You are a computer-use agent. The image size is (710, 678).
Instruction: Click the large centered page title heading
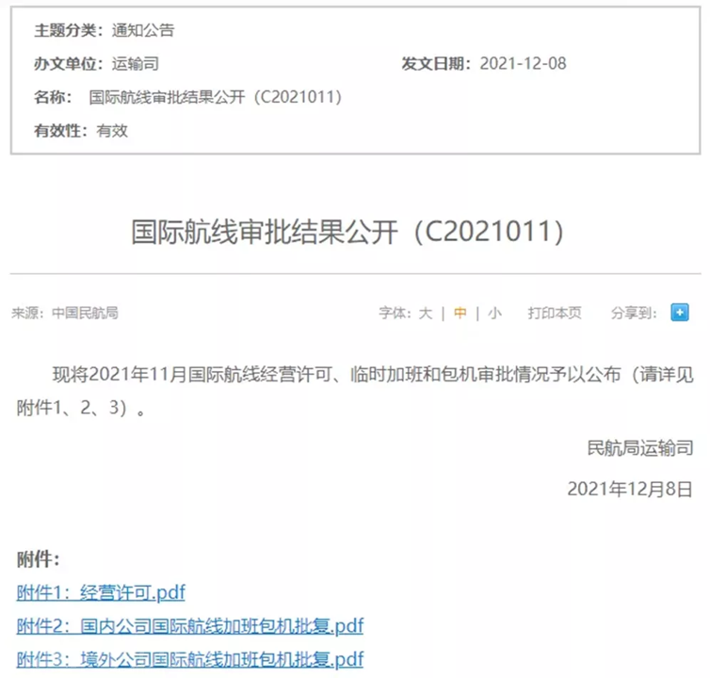click(347, 233)
